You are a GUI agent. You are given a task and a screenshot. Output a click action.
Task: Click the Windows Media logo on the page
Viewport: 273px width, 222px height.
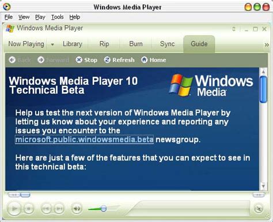[211, 85]
